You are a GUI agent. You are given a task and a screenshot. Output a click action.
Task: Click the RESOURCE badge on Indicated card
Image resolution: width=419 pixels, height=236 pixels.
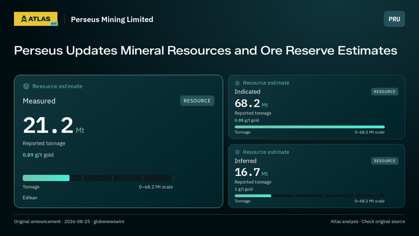click(385, 92)
